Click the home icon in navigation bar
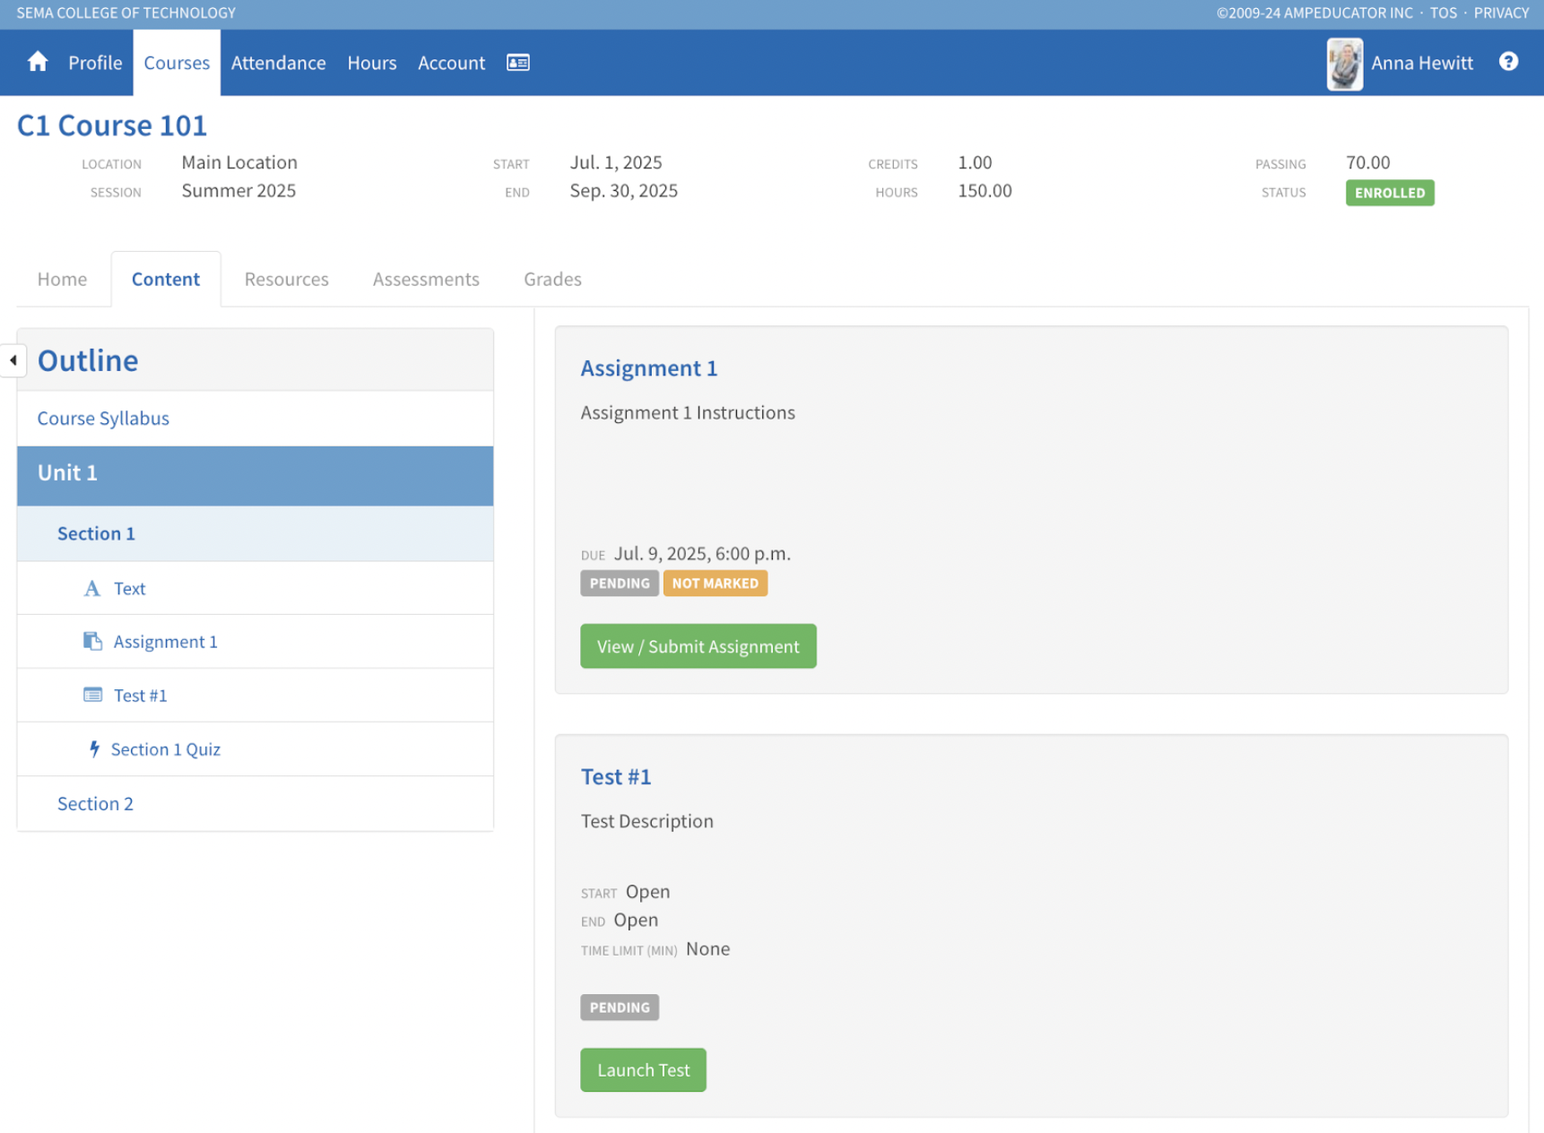Image resolution: width=1544 pixels, height=1133 pixels. click(38, 62)
